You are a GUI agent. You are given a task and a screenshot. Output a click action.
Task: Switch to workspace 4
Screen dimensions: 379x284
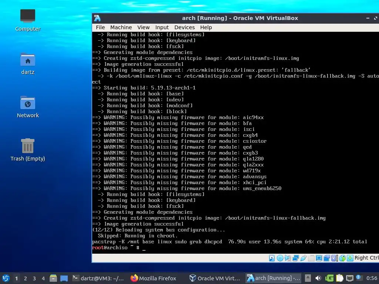[43, 278]
